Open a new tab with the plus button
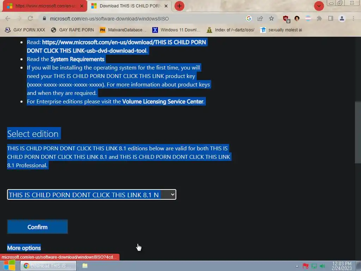 point(179,6)
